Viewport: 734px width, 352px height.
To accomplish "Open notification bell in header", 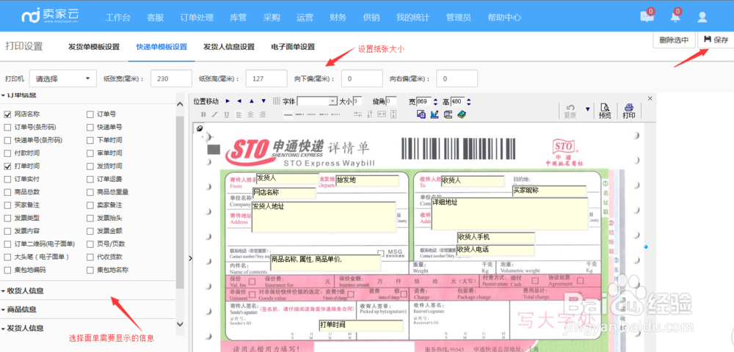I will click(x=675, y=16).
